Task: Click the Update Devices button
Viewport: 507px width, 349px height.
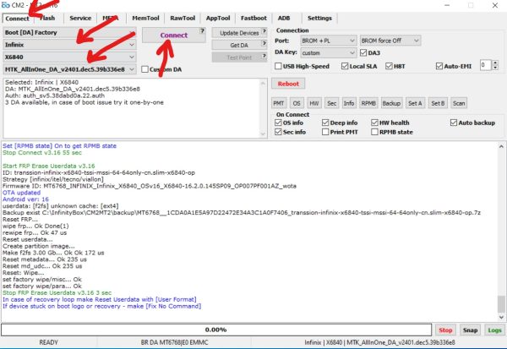Action: (x=239, y=33)
